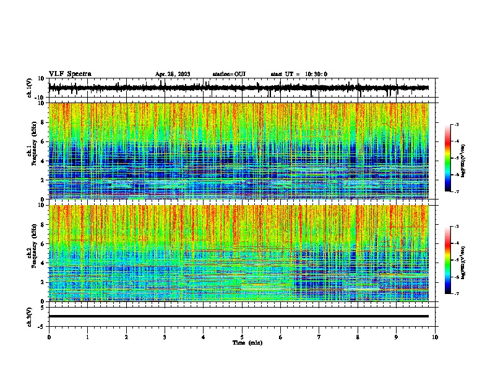Image resolution: width=490 pixels, height=378 pixels.
Task: Click the "-7" label on the ch.2 color bar
Action: pyautogui.click(x=456, y=294)
